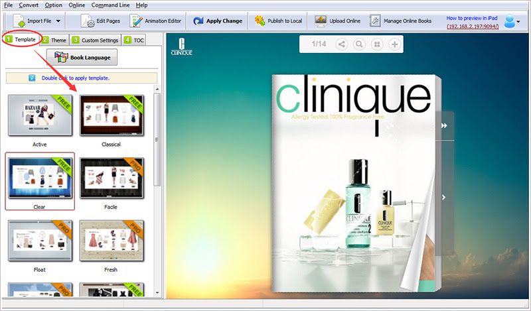Select the Classical template thumbnail

point(112,116)
